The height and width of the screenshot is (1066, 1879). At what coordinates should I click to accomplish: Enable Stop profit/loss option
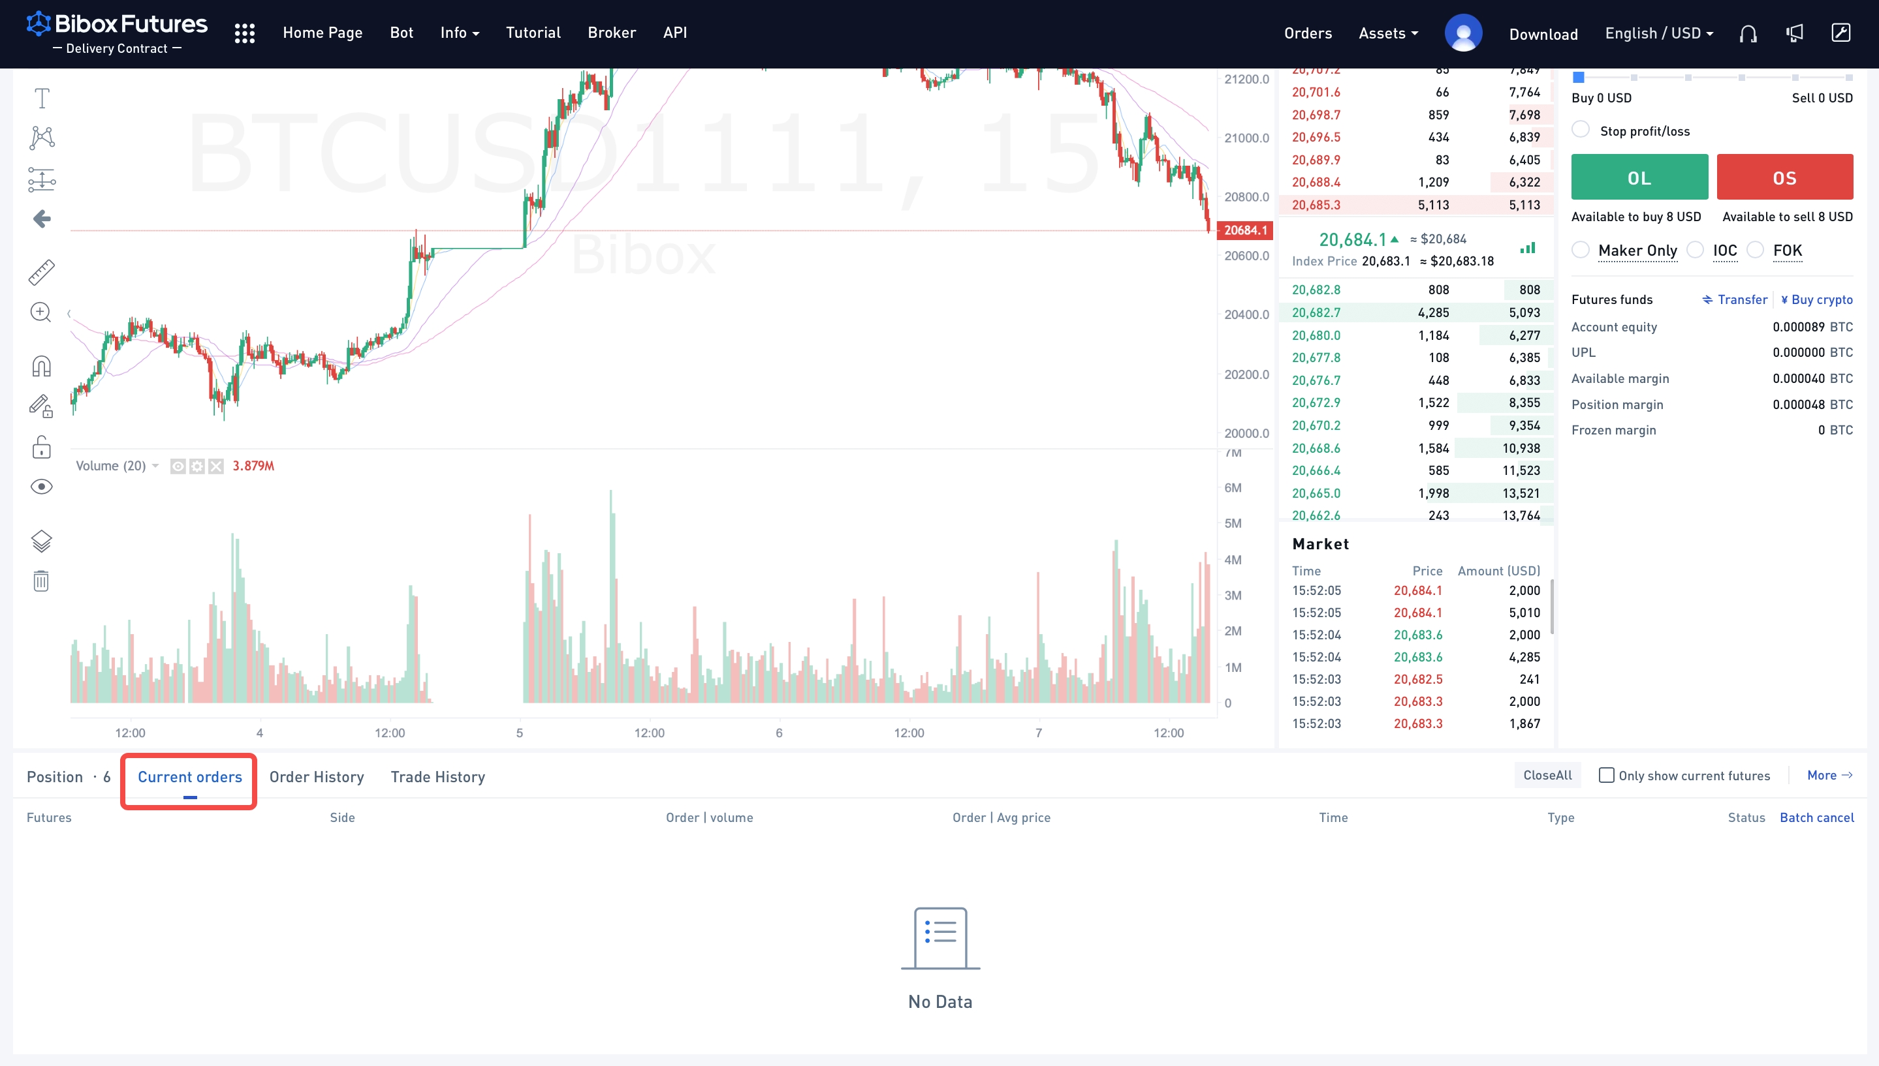tap(1581, 130)
